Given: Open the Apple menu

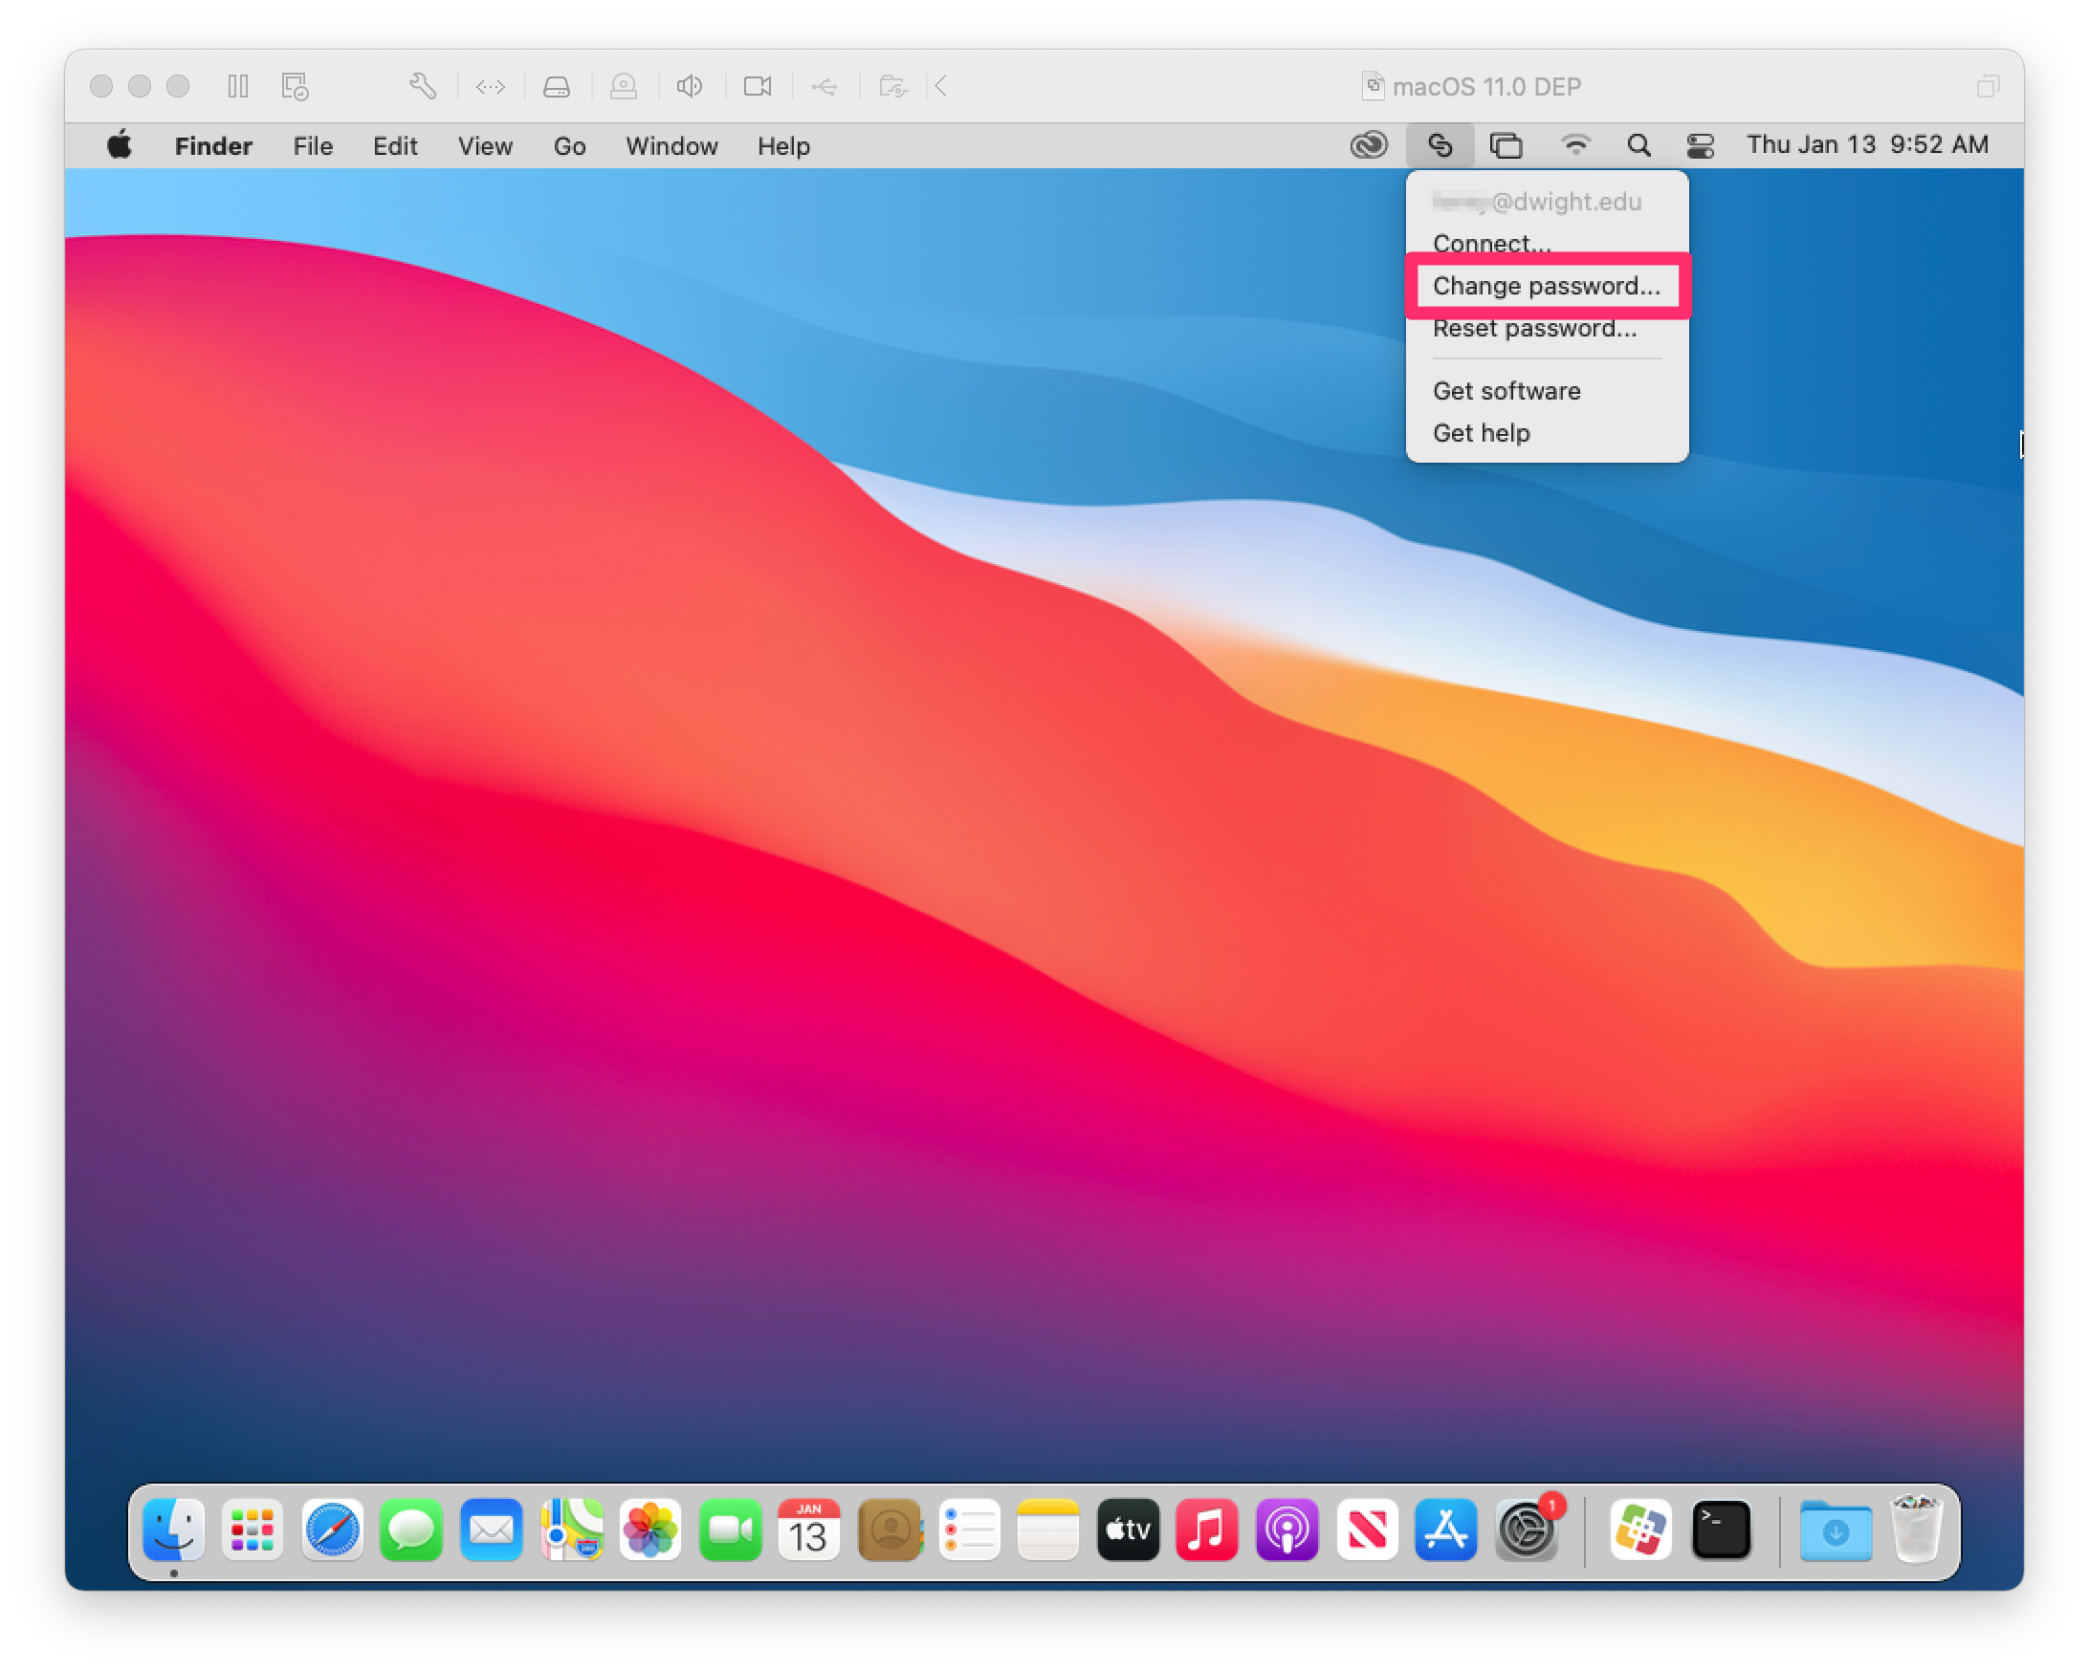Looking at the screenshot, I should tap(121, 145).
